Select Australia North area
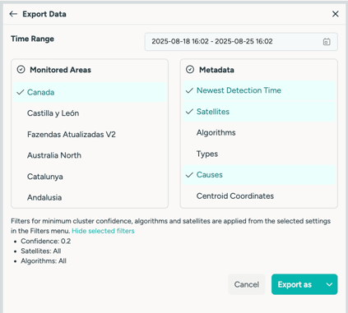The width and height of the screenshot is (348, 313). [x=90, y=155]
